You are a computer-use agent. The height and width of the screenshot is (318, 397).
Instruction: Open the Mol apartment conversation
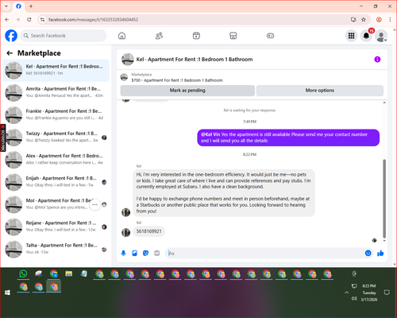click(56, 204)
